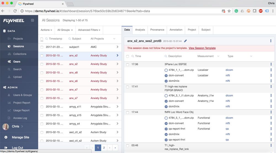
Task: Open the session kebab menu in header
Action: coord(271,41)
